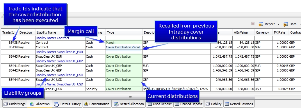Select Trade Id 85443 cell
301x108 pixels.
[10, 56]
